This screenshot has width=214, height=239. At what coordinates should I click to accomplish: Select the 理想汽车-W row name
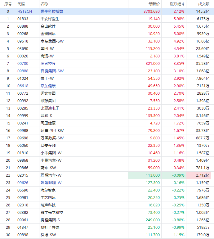51,175
